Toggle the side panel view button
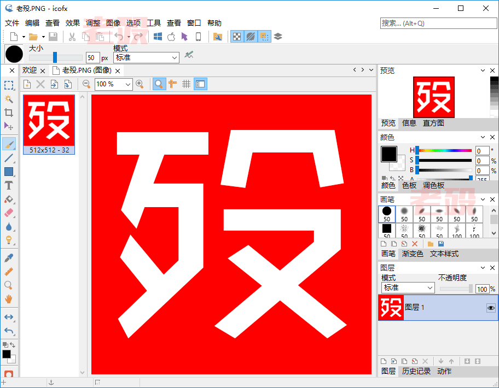The image size is (499, 388). tap(200, 84)
